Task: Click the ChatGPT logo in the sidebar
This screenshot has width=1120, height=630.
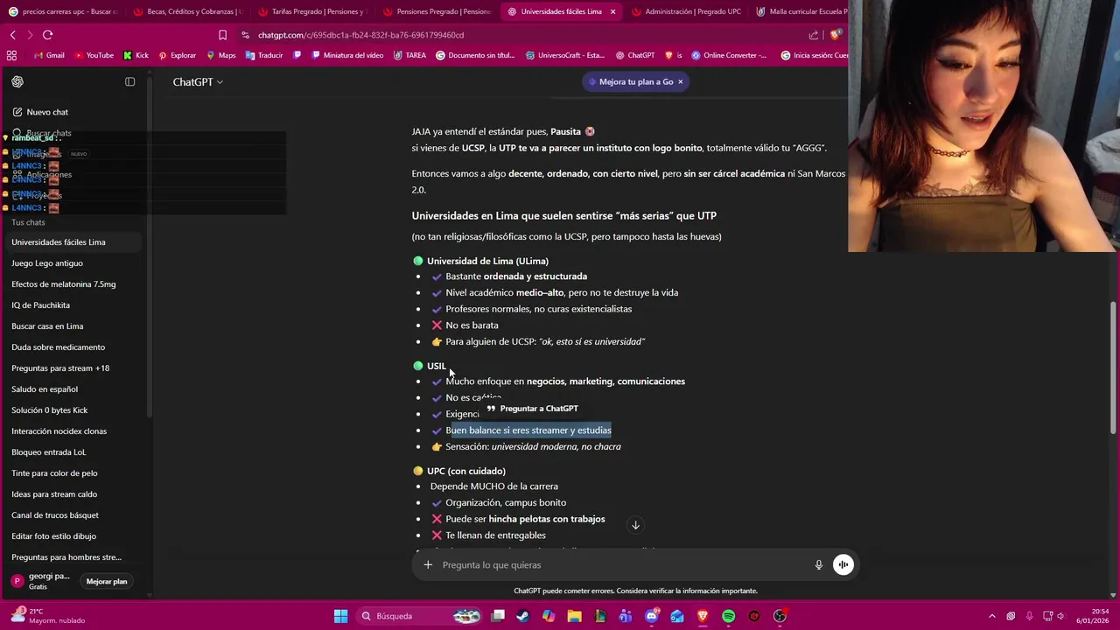Action: click(x=17, y=81)
